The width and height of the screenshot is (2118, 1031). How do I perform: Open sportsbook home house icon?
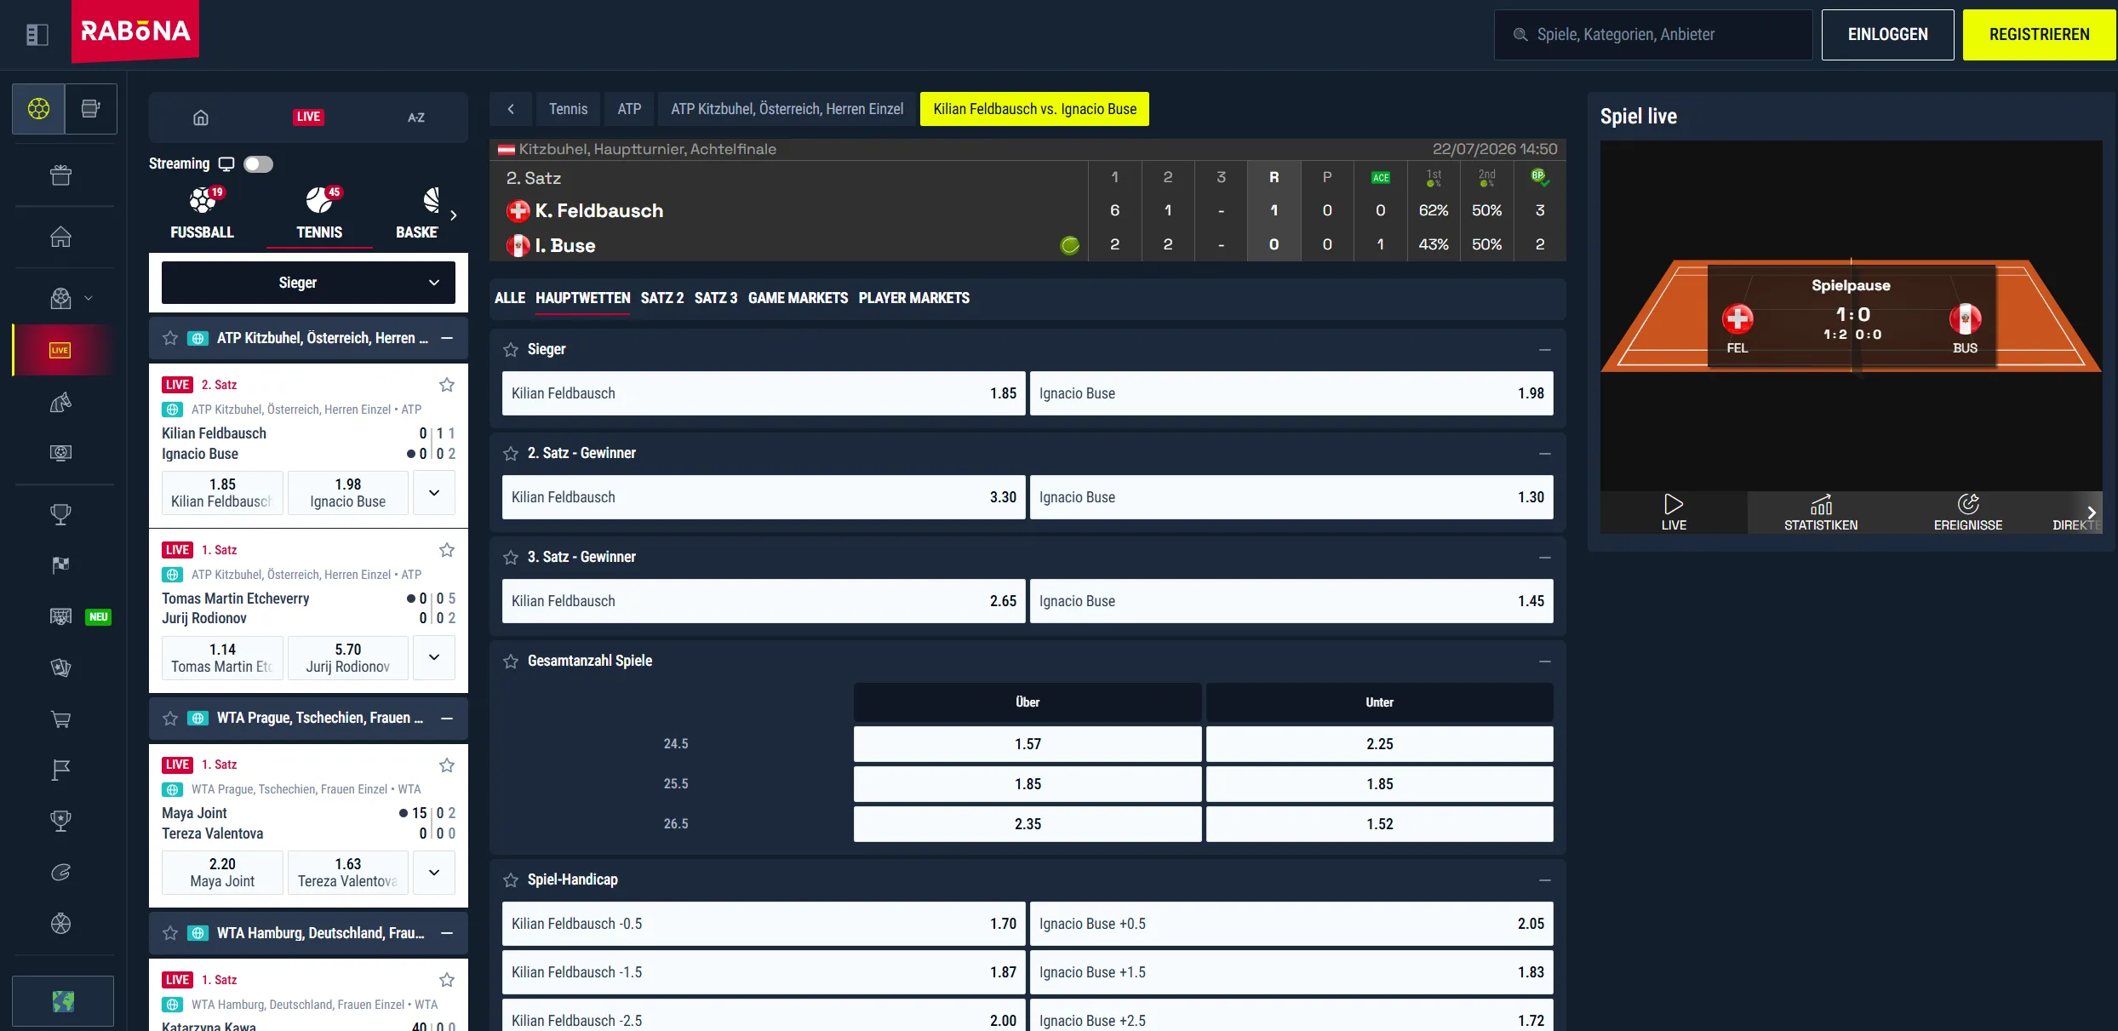201,117
